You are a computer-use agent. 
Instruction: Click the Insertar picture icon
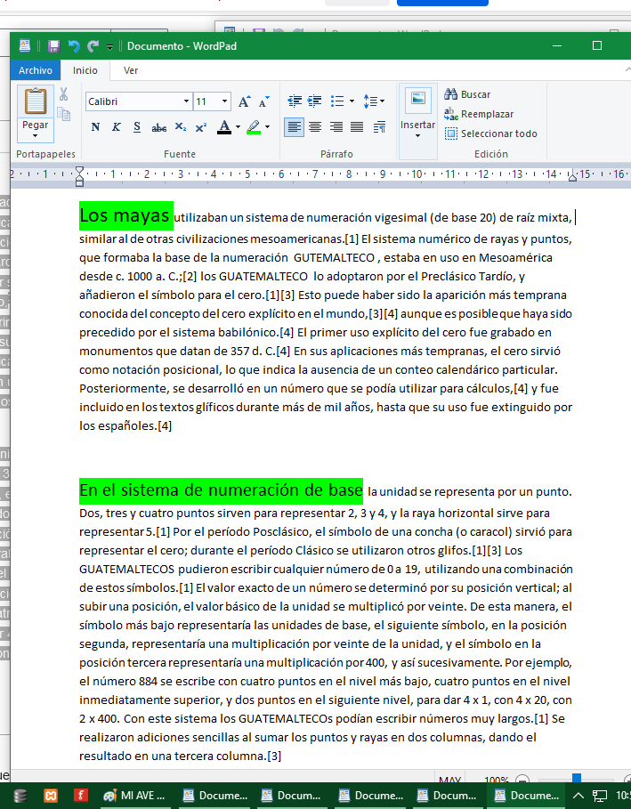(418, 99)
